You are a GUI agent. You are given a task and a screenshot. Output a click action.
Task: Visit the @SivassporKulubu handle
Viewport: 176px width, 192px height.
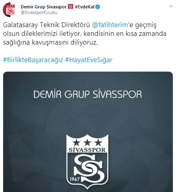(39, 12)
